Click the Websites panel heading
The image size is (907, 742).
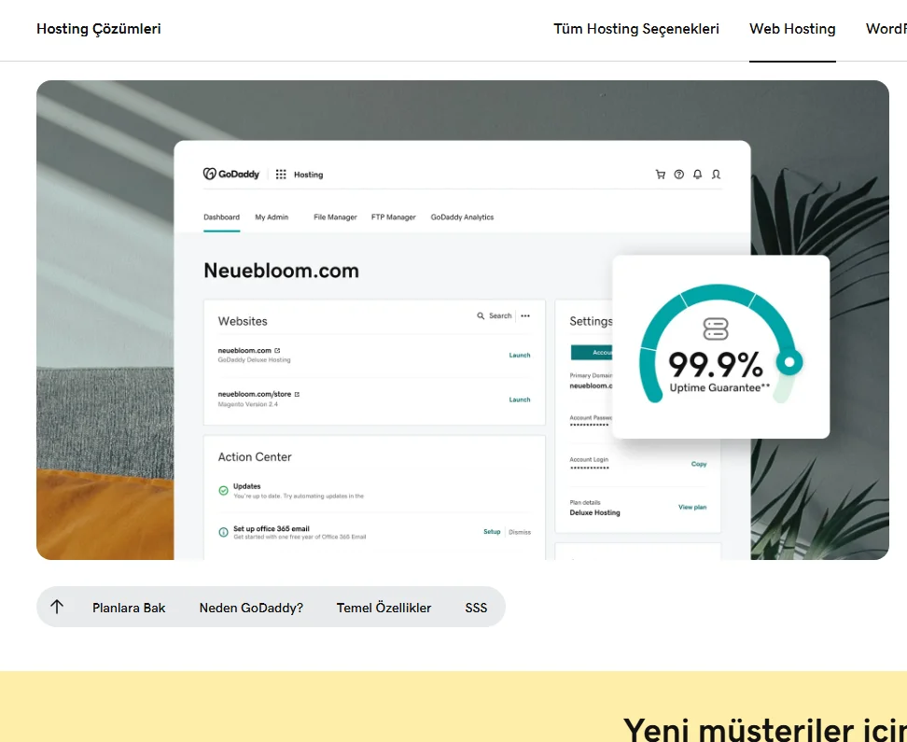pos(243,321)
